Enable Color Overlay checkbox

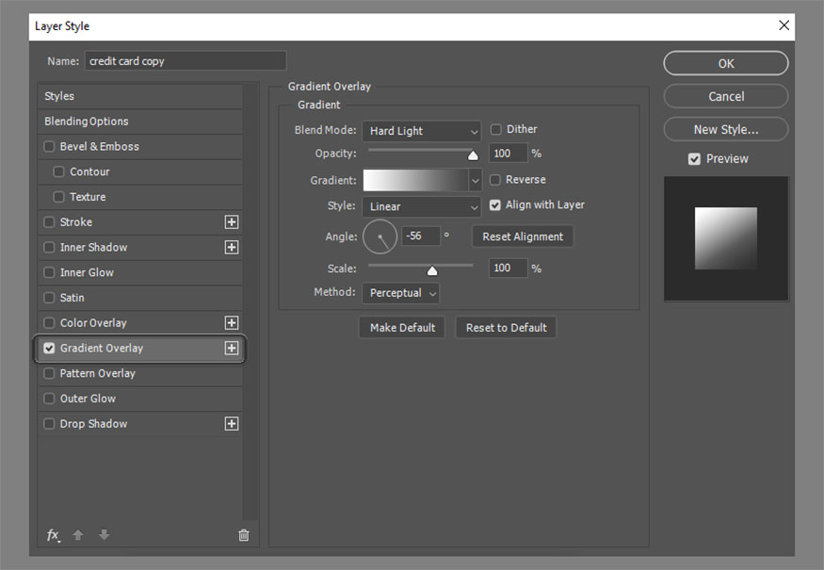[49, 323]
